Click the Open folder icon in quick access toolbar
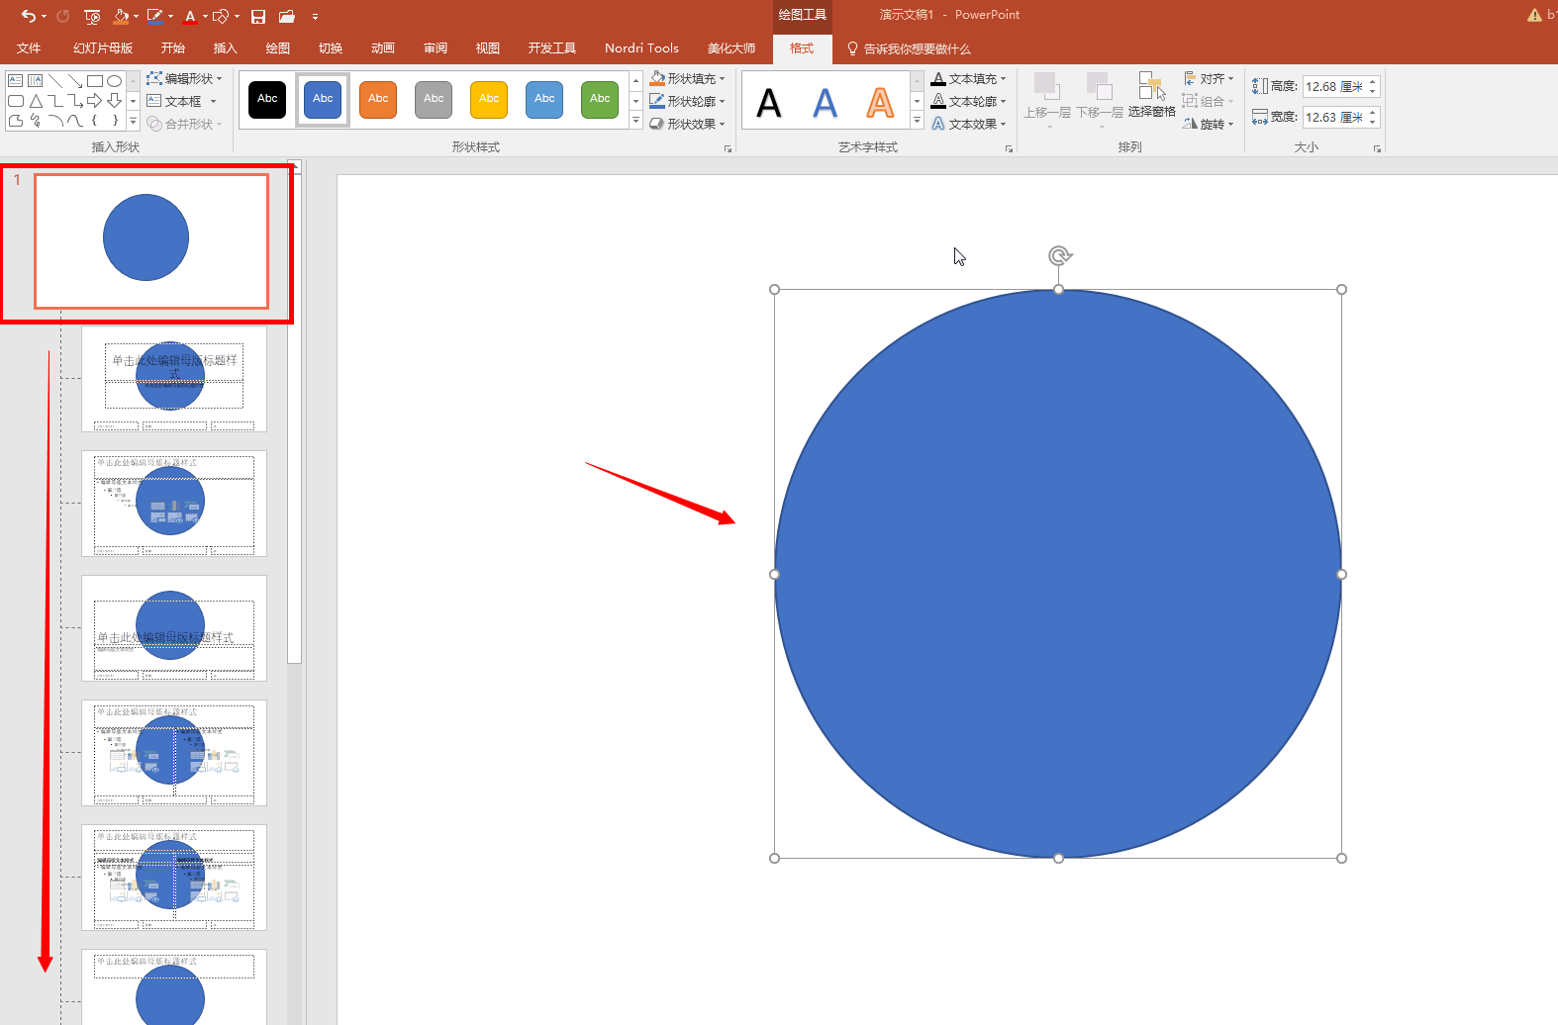This screenshot has height=1025, width=1558. [x=287, y=16]
